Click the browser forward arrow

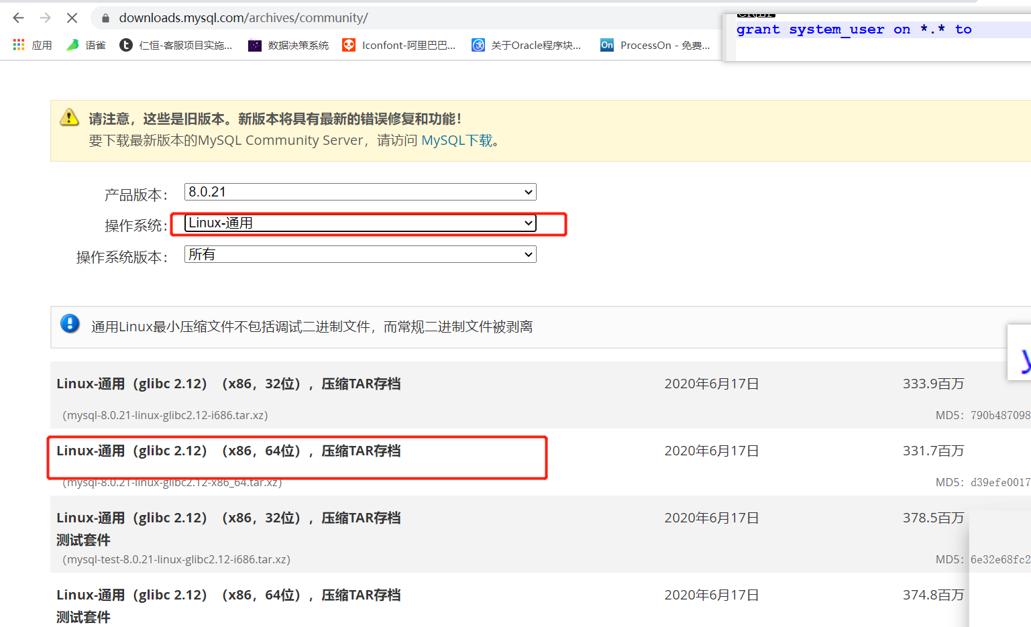[45, 18]
